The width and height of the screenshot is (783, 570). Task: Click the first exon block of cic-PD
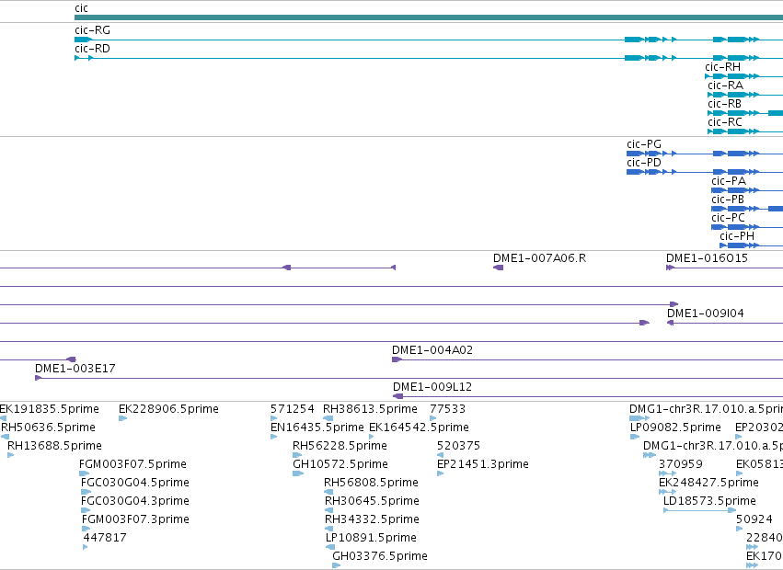coord(635,172)
